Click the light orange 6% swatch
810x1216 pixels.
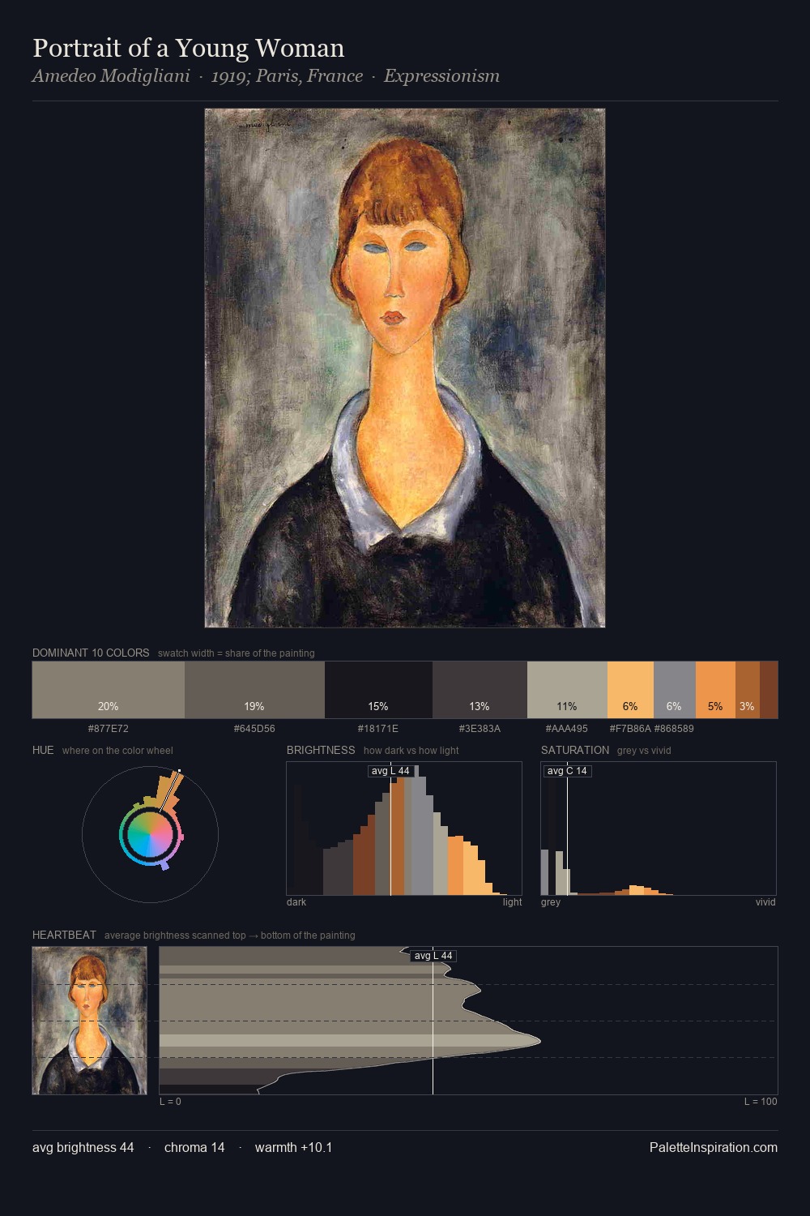click(630, 690)
